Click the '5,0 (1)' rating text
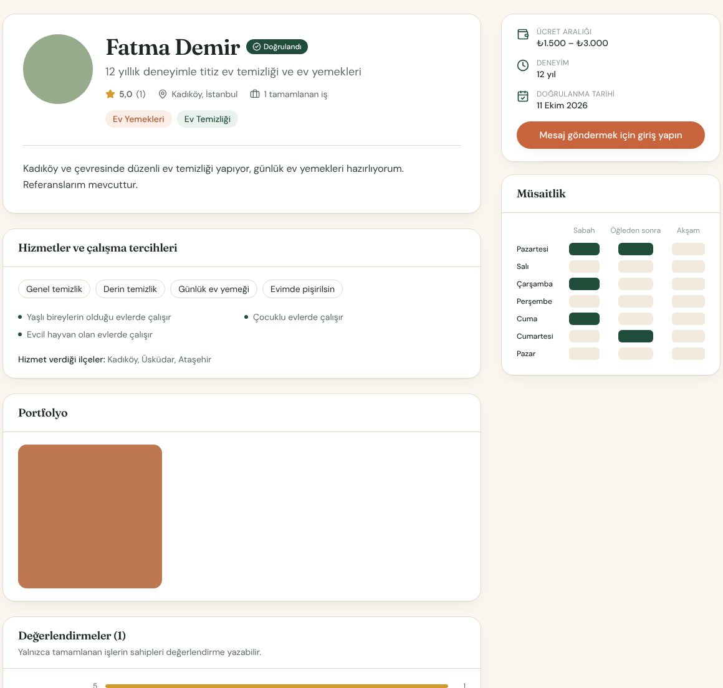This screenshot has width=723, height=688. [132, 94]
